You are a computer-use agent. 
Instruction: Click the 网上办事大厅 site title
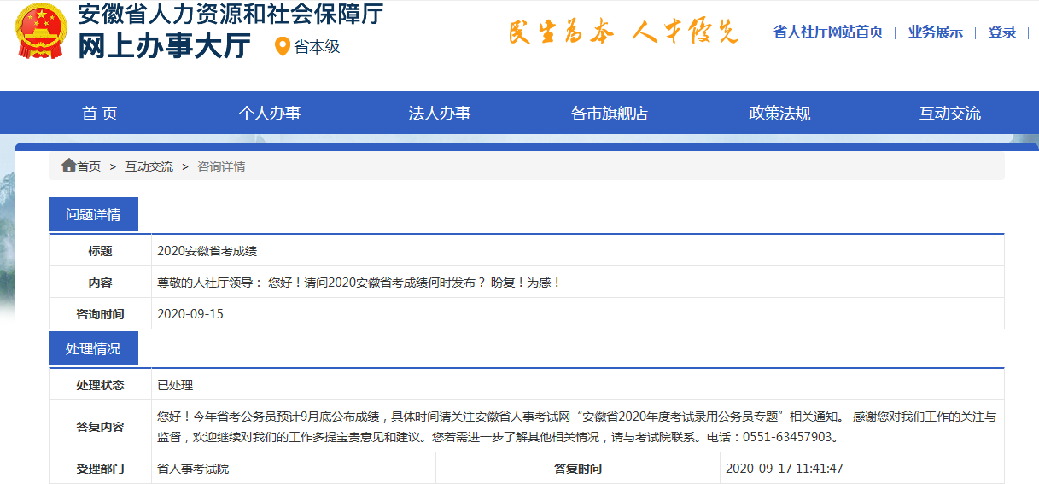pyautogui.click(x=165, y=46)
